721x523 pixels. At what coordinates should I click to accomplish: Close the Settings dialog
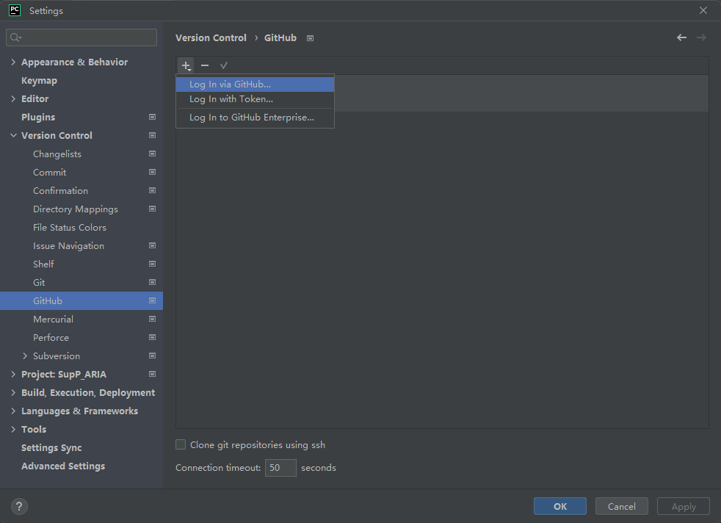703,10
